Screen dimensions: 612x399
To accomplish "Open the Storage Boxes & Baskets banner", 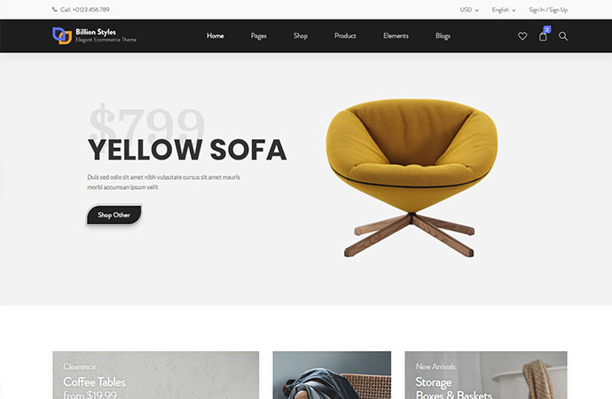I will tap(486, 375).
